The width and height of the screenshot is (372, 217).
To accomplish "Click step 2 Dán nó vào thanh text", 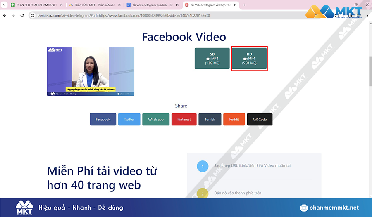I will pyautogui.click(x=238, y=193).
